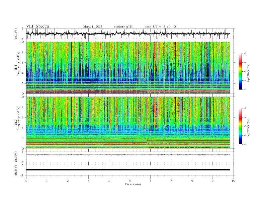Click inside the ch.1 frequency spectrogram panel

click(128, 68)
